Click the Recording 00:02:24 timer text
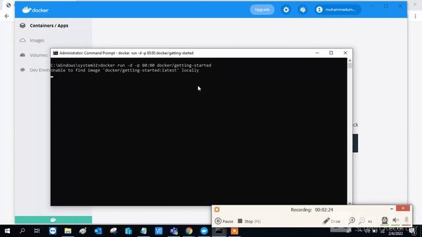 [312, 209]
